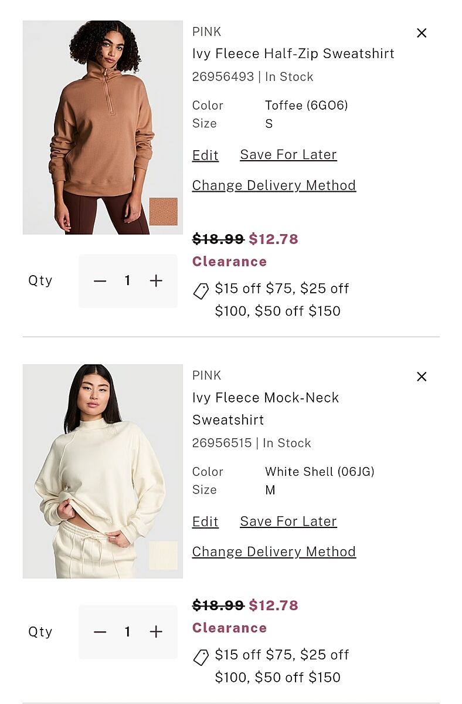Change delivery method for Half-Zip Sweatshirt
This screenshot has width=462, height=704.
[274, 185]
